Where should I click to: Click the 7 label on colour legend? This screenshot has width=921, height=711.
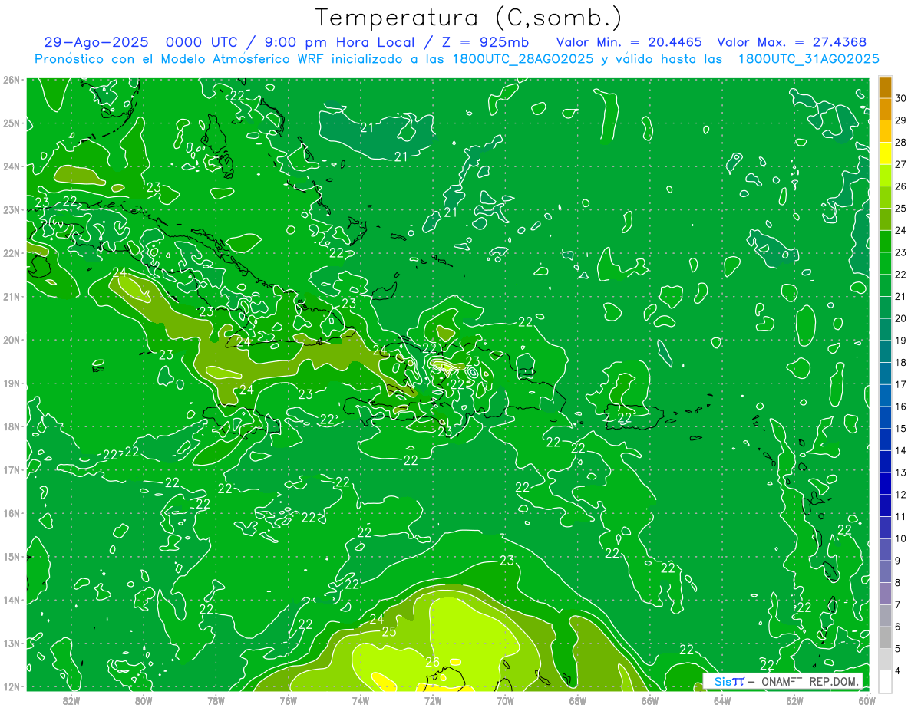[x=898, y=604]
